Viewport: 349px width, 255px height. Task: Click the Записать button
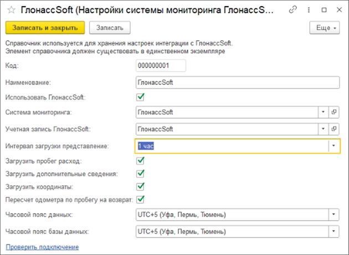click(x=110, y=28)
